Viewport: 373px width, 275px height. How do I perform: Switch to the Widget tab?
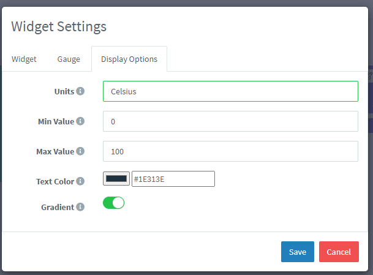pyautogui.click(x=24, y=59)
